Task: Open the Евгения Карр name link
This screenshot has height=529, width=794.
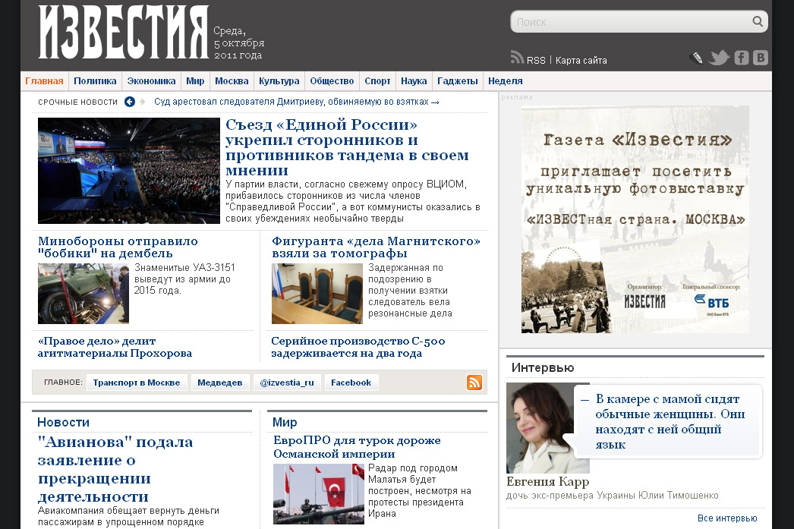Action: point(547,482)
